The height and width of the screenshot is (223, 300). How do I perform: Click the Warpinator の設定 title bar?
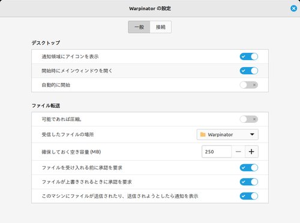(x=150, y=8)
